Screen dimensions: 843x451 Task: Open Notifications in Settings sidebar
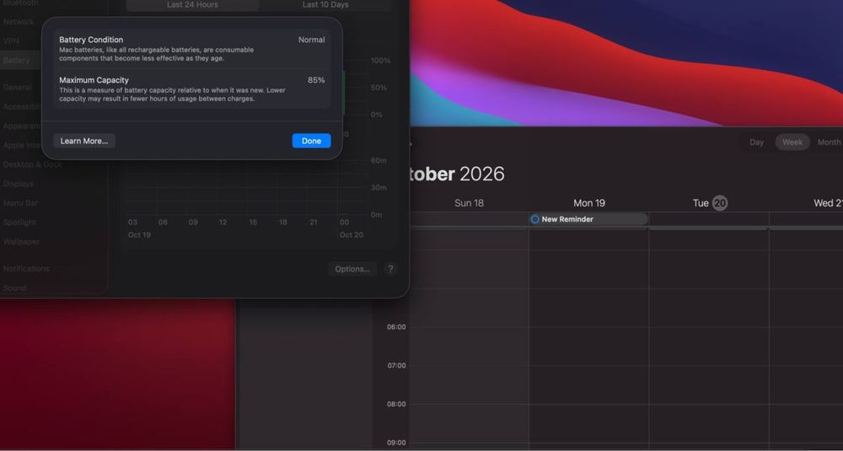26,269
